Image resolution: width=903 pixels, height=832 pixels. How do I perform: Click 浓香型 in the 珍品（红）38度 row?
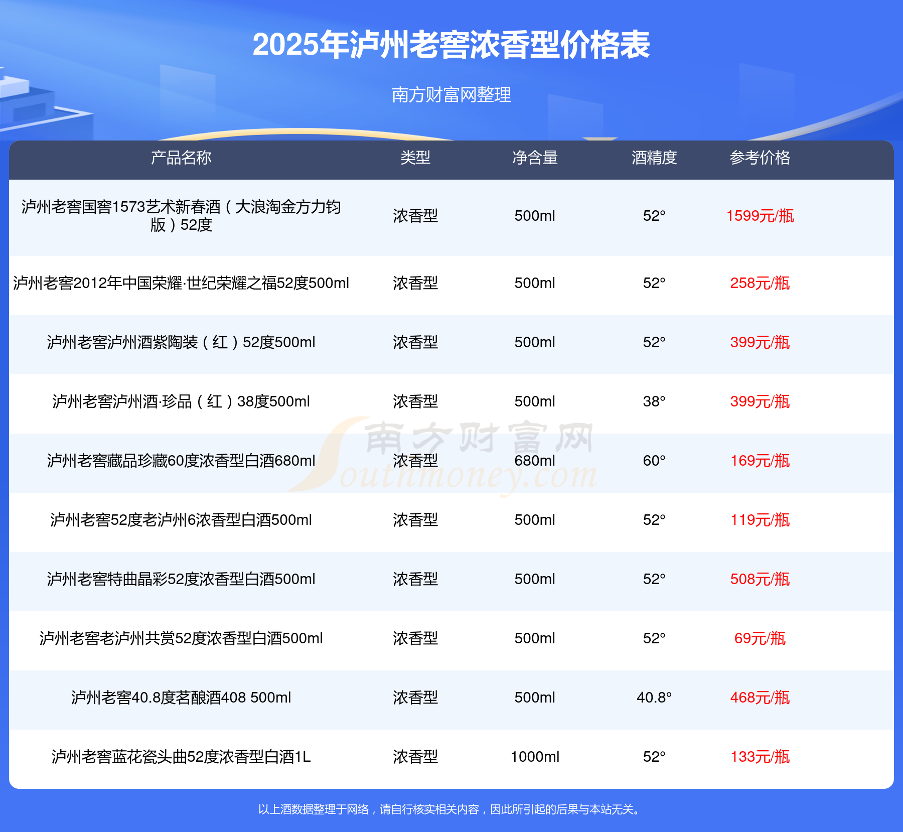point(415,401)
